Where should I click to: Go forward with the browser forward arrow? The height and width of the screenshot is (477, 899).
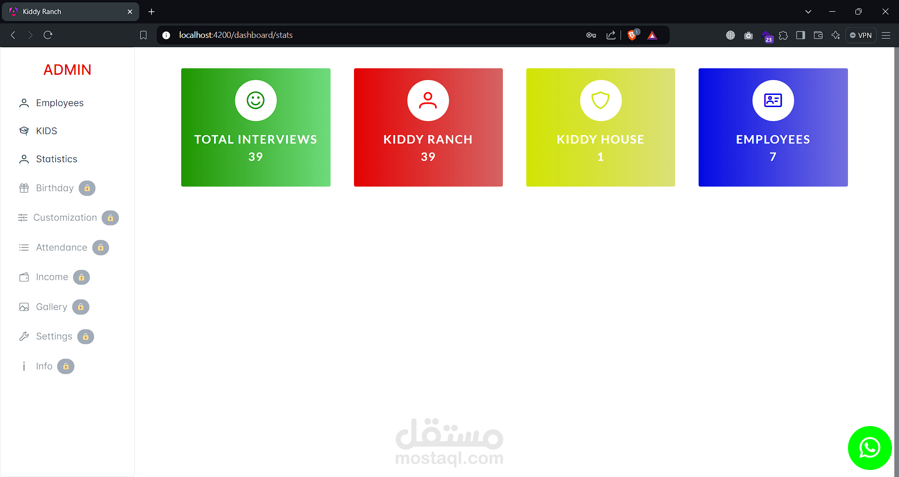point(30,35)
